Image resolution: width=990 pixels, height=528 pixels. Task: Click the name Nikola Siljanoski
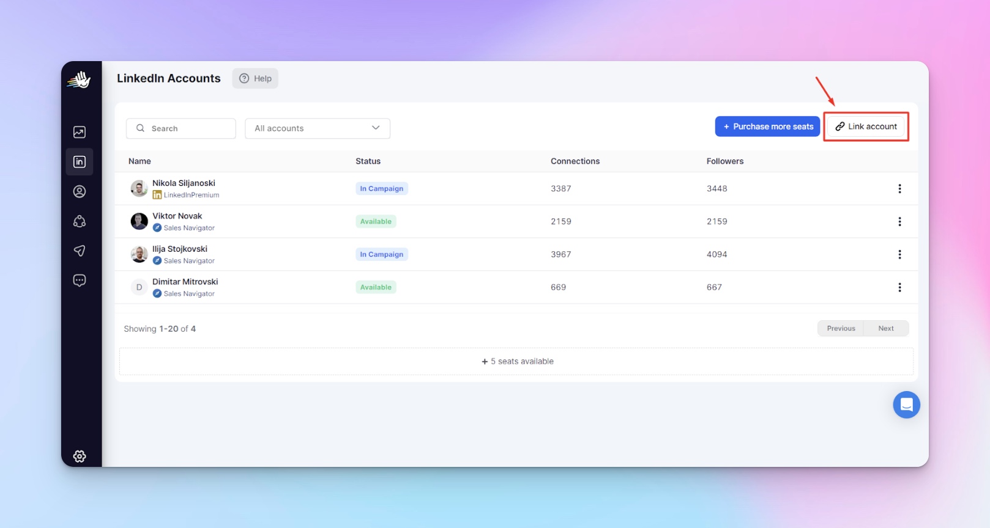[184, 183]
